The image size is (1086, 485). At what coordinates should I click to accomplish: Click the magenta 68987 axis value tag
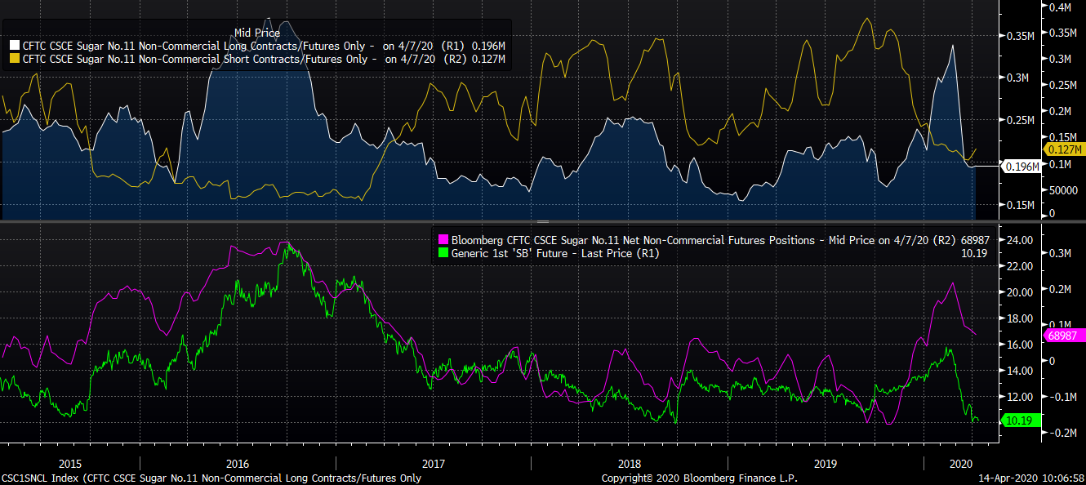pyautogui.click(x=1062, y=336)
